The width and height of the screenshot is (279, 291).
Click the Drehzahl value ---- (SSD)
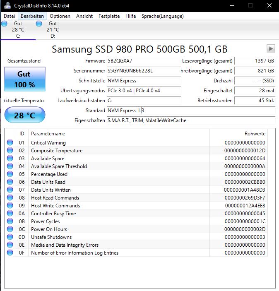(x=255, y=81)
